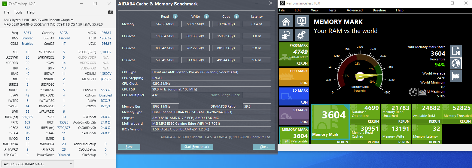
Task: Click the VDIMM value 1,3500V
Action: (x=105, y=74)
